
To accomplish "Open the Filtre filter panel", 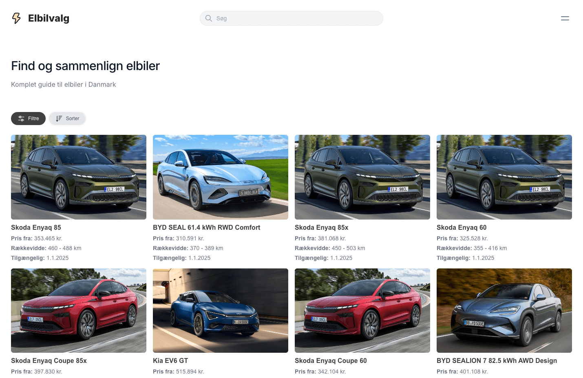I will tap(28, 119).
